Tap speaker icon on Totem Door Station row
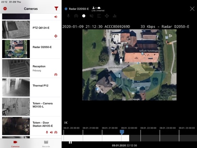The width and height of the screenshot is (197, 148). point(51,132)
